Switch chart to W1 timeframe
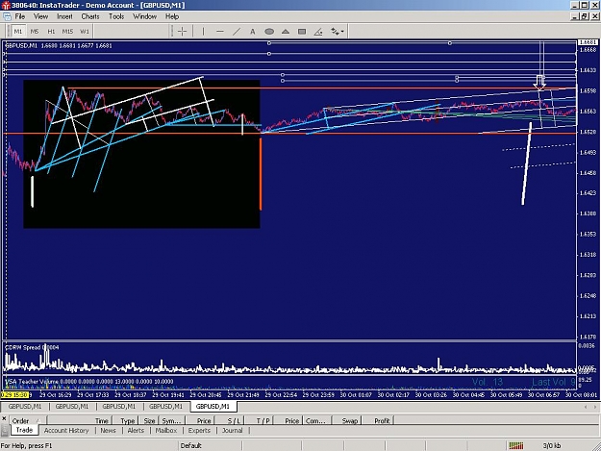Image resolution: width=601 pixels, height=451 pixels. click(85, 32)
